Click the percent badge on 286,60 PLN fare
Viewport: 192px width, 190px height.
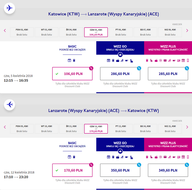pyautogui.click(x=139, y=68)
